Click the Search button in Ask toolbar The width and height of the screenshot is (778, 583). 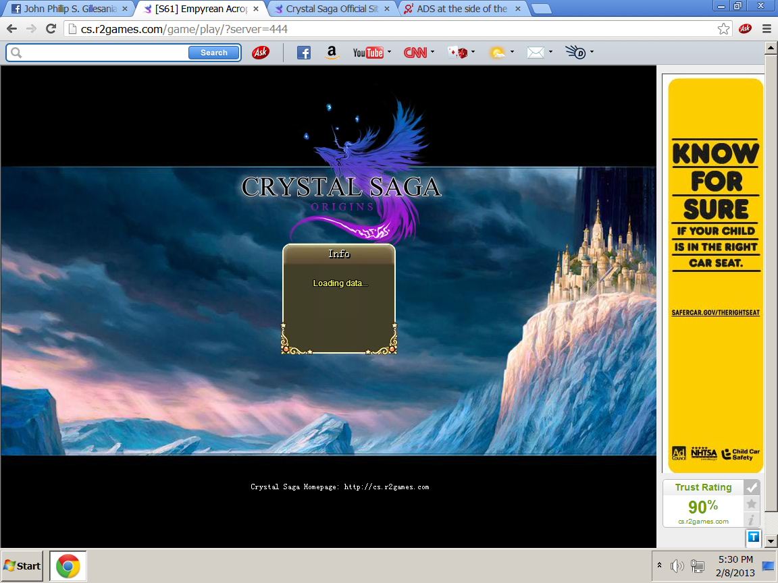tap(213, 53)
